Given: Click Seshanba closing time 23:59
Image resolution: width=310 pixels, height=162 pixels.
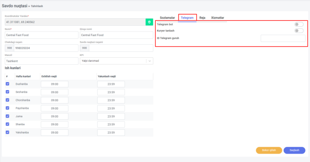Looking at the screenshot, I should tap(111, 92).
